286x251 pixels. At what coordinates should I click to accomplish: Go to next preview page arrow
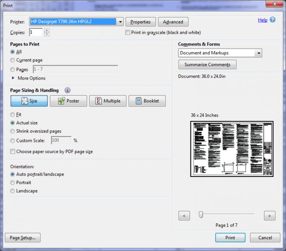point(270,215)
